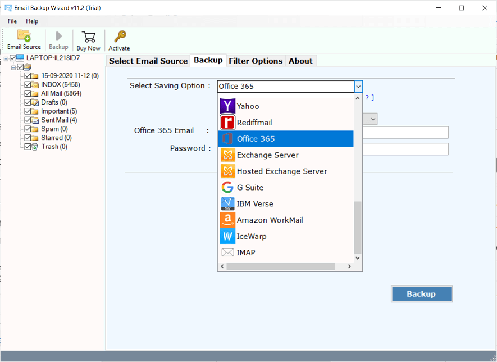
Task: Click the list scroll left arrow
Action: (x=222, y=266)
